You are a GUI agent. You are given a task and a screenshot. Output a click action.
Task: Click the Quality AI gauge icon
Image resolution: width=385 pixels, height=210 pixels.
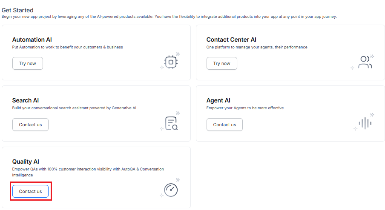coord(171,190)
